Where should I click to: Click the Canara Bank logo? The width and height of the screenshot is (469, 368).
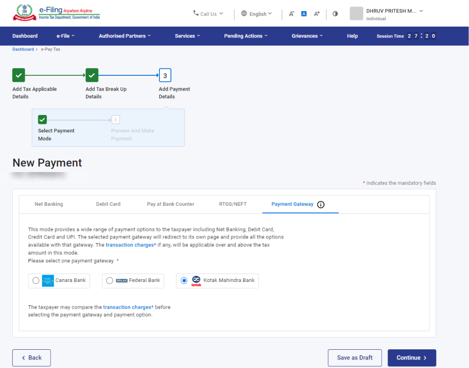point(48,281)
